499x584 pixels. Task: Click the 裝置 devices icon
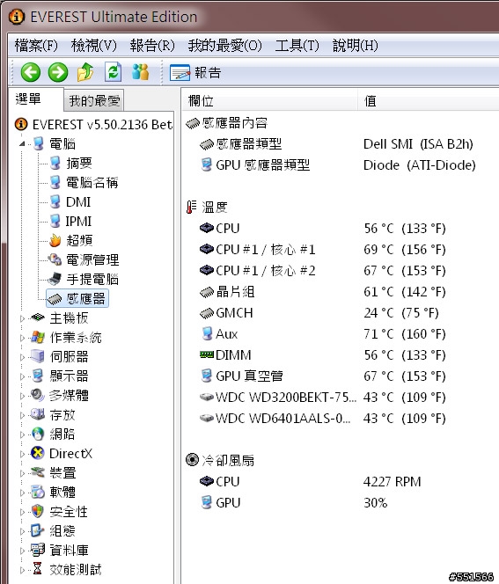click(38, 472)
